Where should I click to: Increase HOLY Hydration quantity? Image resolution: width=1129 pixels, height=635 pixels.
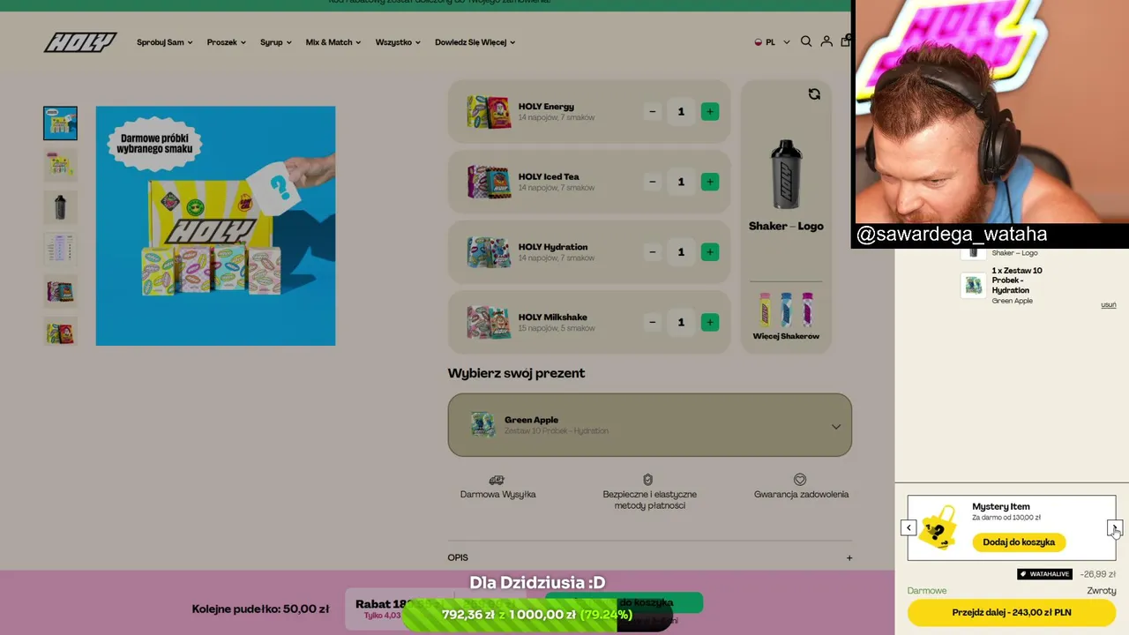[709, 252]
